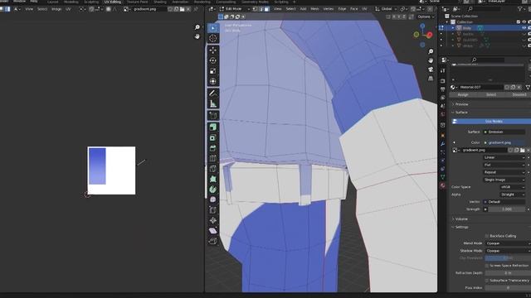531x298 pixels.
Task: Select the Move tool
Action: point(212,50)
